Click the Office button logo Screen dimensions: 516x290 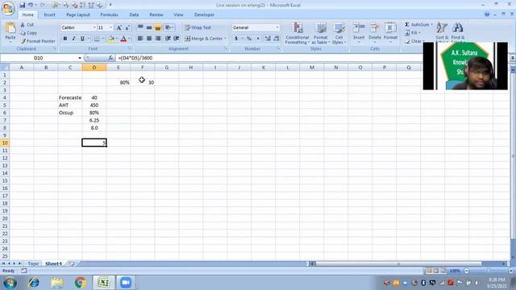point(7,8)
